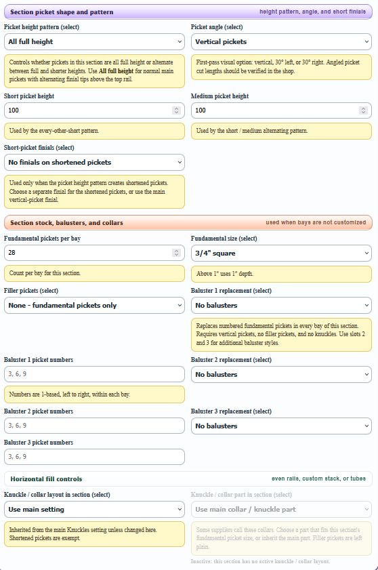Click the Baluster 2 picket numbers field
The width and height of the screenshot is (378, 570).
pos(94,426)
